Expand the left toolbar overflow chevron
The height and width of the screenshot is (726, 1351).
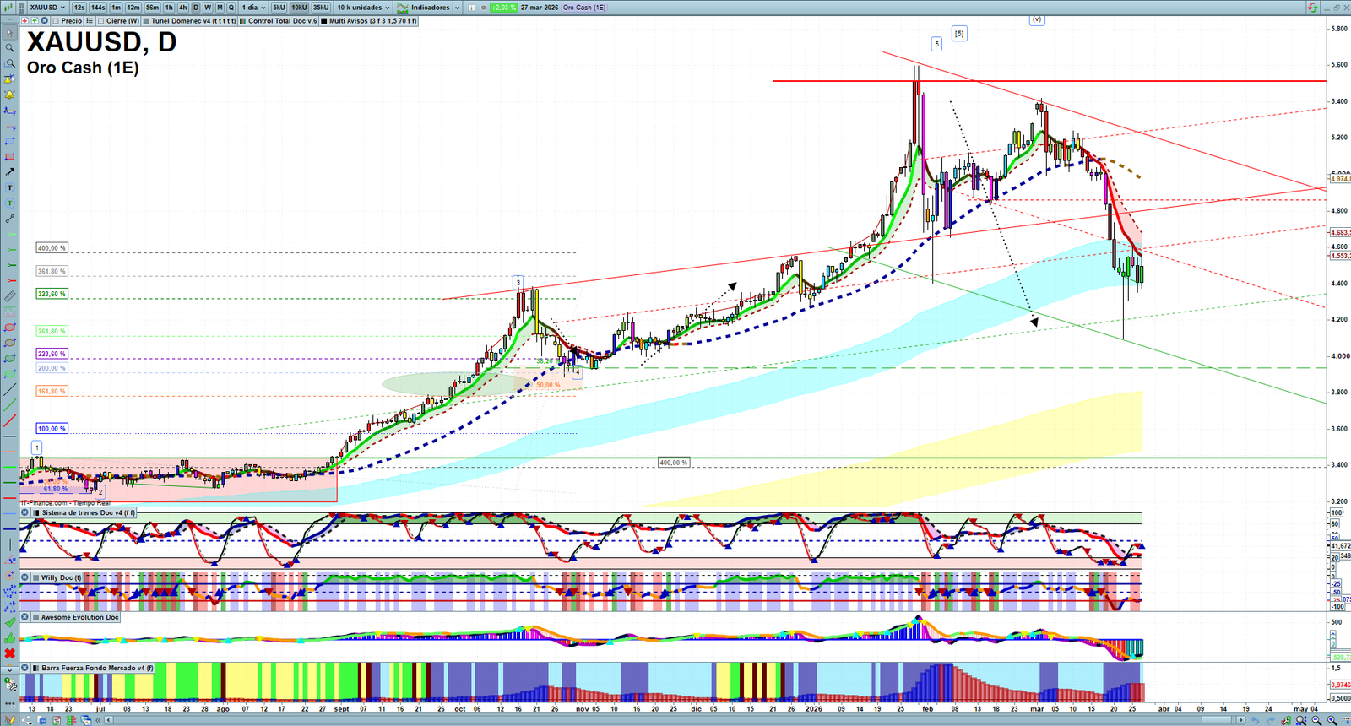pyautogui.click(x=9, y=669)
